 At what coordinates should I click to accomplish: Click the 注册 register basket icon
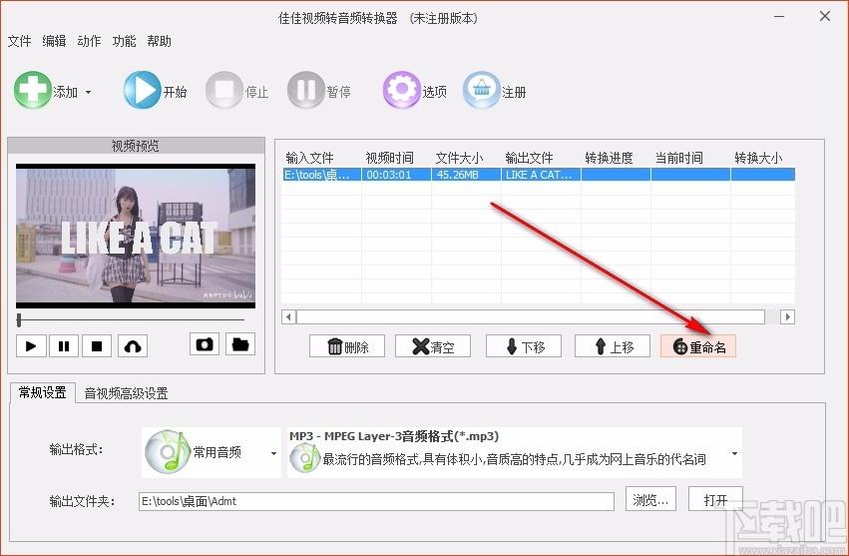point(481,90)
